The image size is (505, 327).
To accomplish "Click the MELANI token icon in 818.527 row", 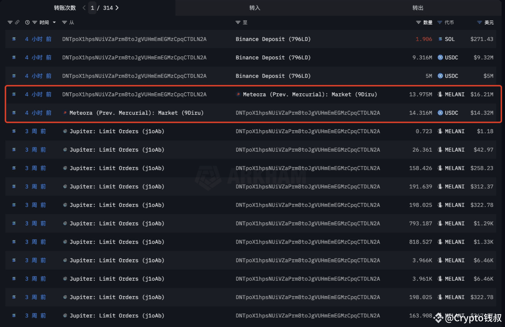I will point(440,242).
